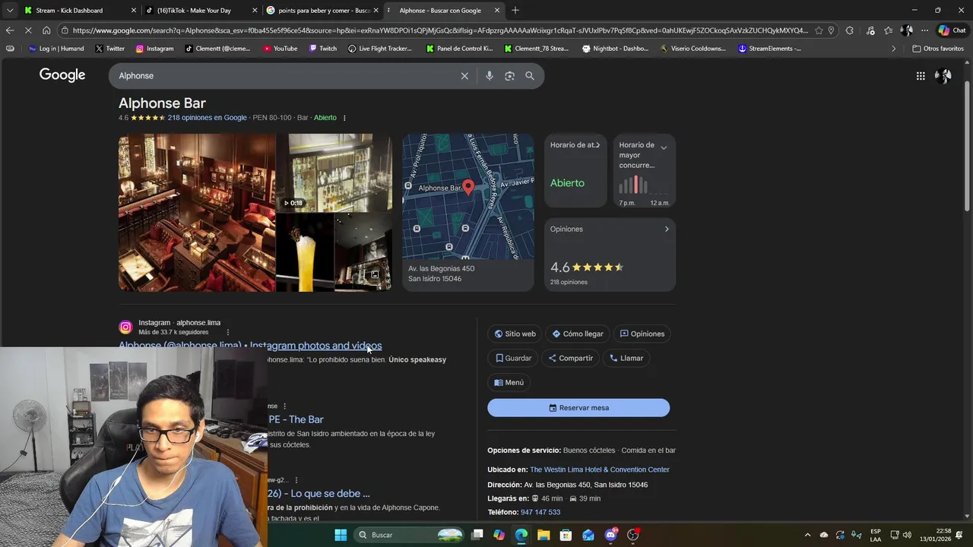973x547 pixels.
Task: Clear the Google search box text
Action: (464, 76)
